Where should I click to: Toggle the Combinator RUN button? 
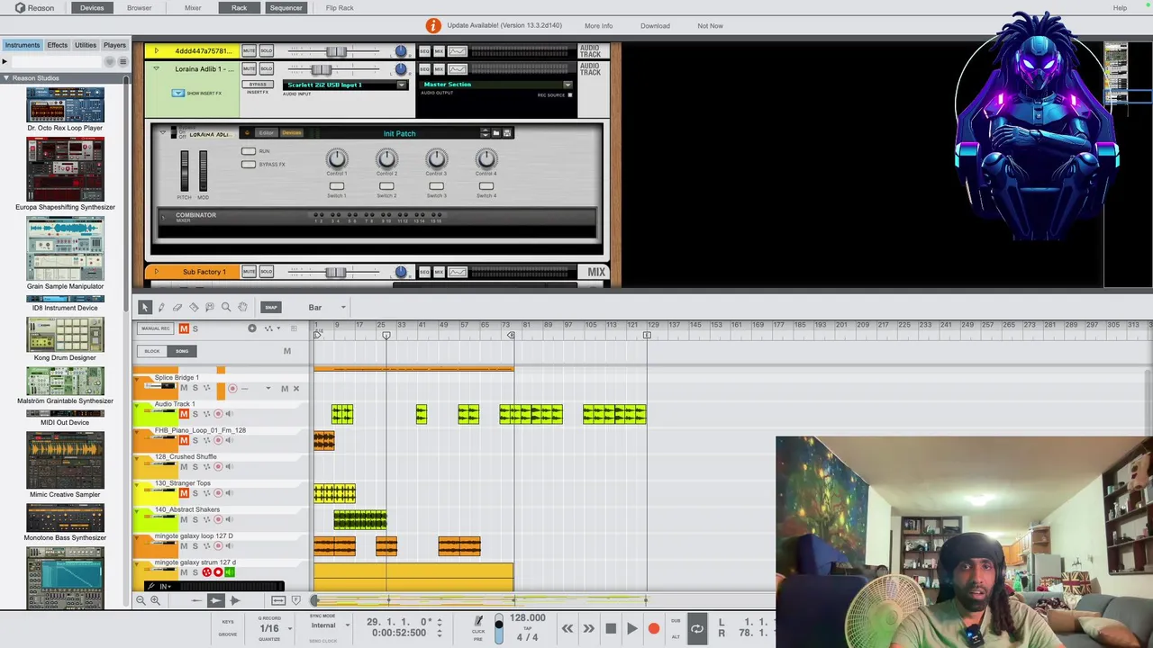(249, 151)
